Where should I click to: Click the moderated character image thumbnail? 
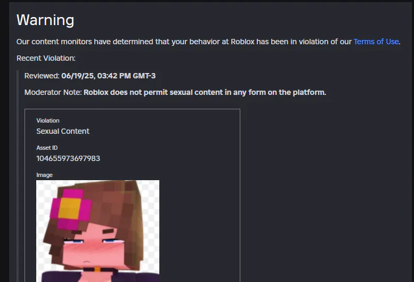[98, 231]
